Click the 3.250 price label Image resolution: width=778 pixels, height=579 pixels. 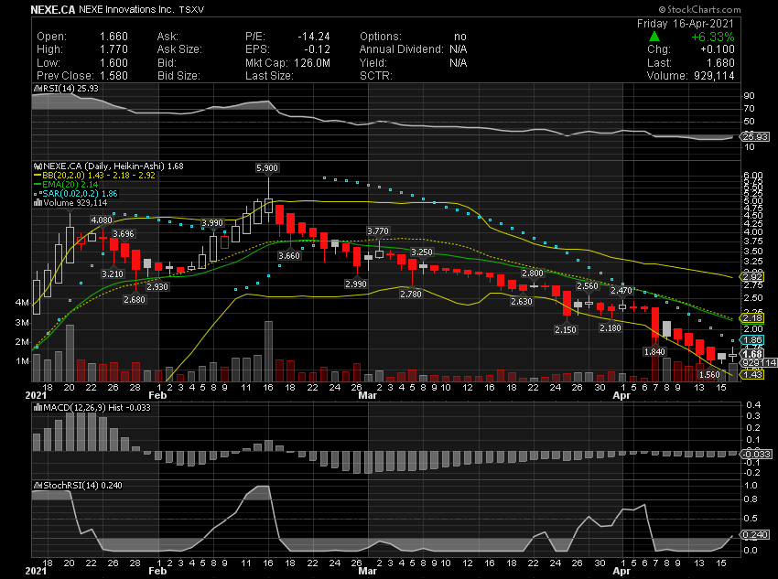click(x=422, y=252)
